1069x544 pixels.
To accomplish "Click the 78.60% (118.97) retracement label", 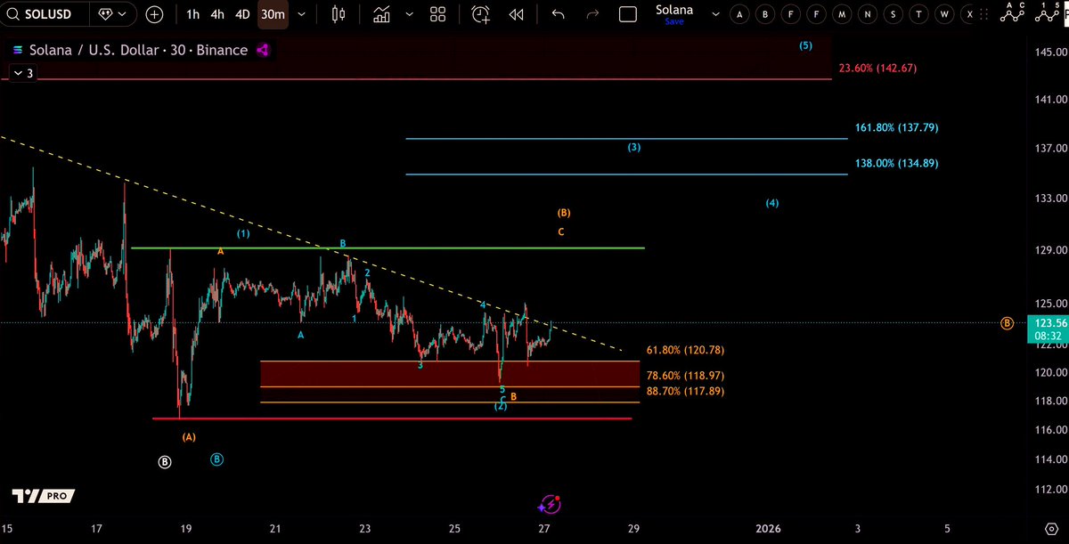I will [x=685, y=376].
